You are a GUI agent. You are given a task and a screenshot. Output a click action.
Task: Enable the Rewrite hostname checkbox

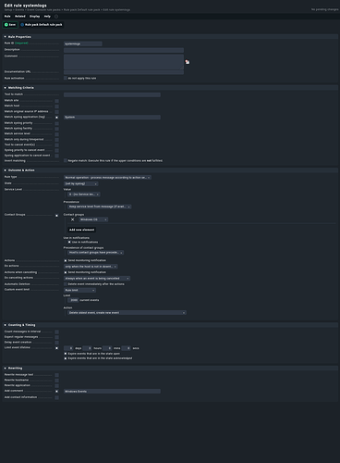pyautogui.click(x=56, y=381)
